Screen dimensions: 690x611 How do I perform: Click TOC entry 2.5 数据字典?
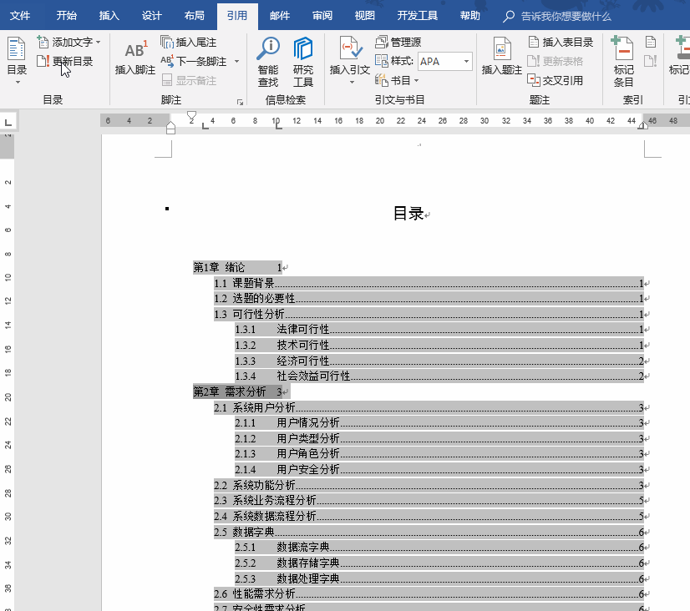[x=429, y=532]
